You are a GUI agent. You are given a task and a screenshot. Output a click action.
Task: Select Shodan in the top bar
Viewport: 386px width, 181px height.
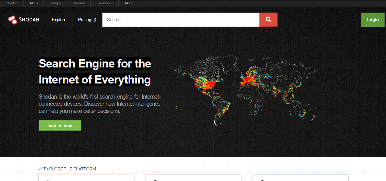point(12,3)
